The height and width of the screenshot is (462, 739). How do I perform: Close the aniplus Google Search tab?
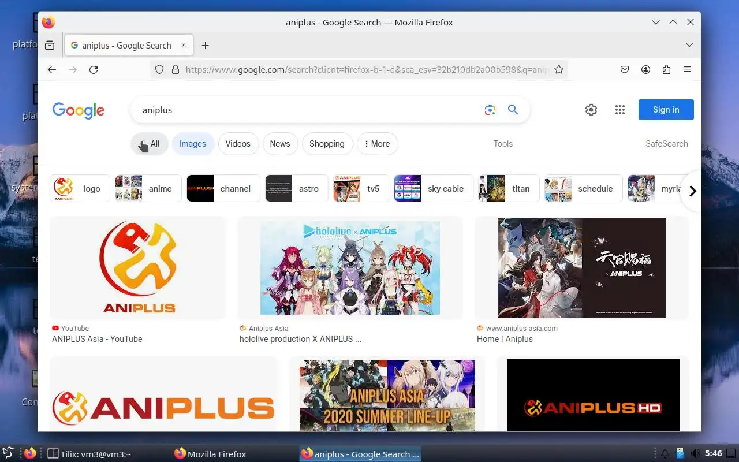pos(184,45)
